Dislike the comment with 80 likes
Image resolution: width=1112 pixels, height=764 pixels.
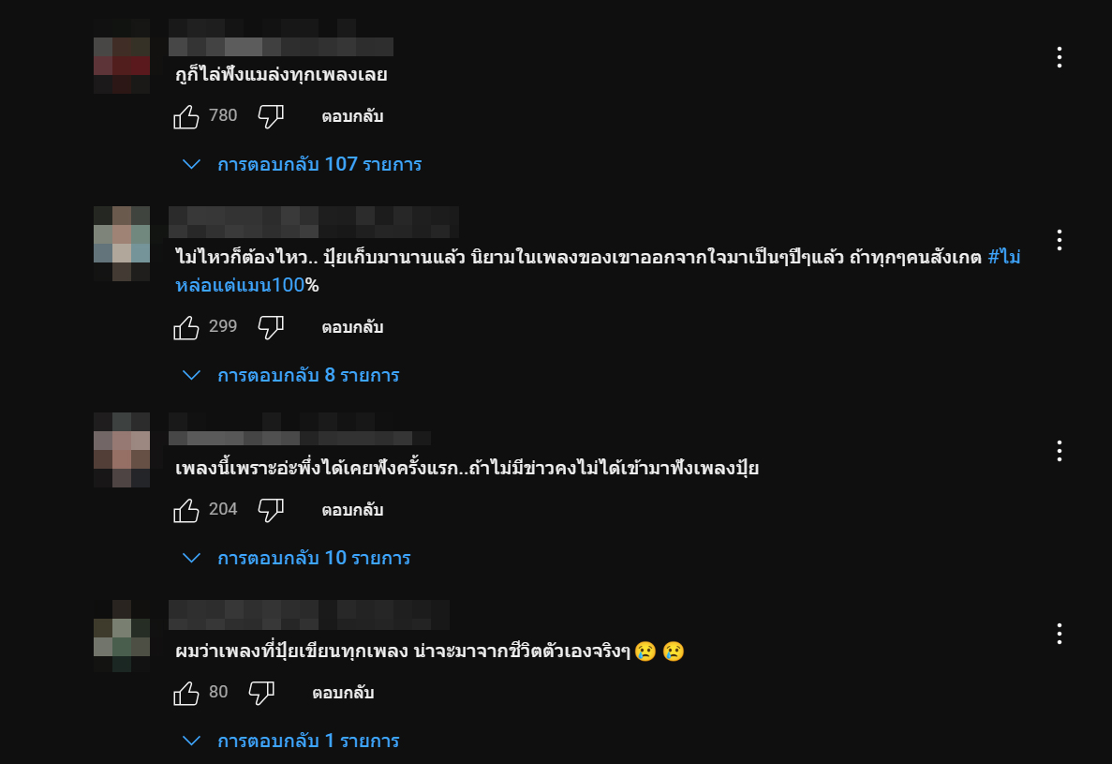(x=261, y=693)
